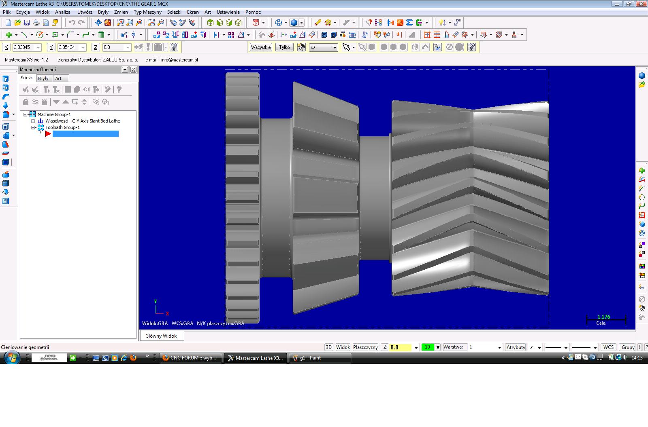Collapse the Machine Group-1 tree node

click(x=26, y=114)
